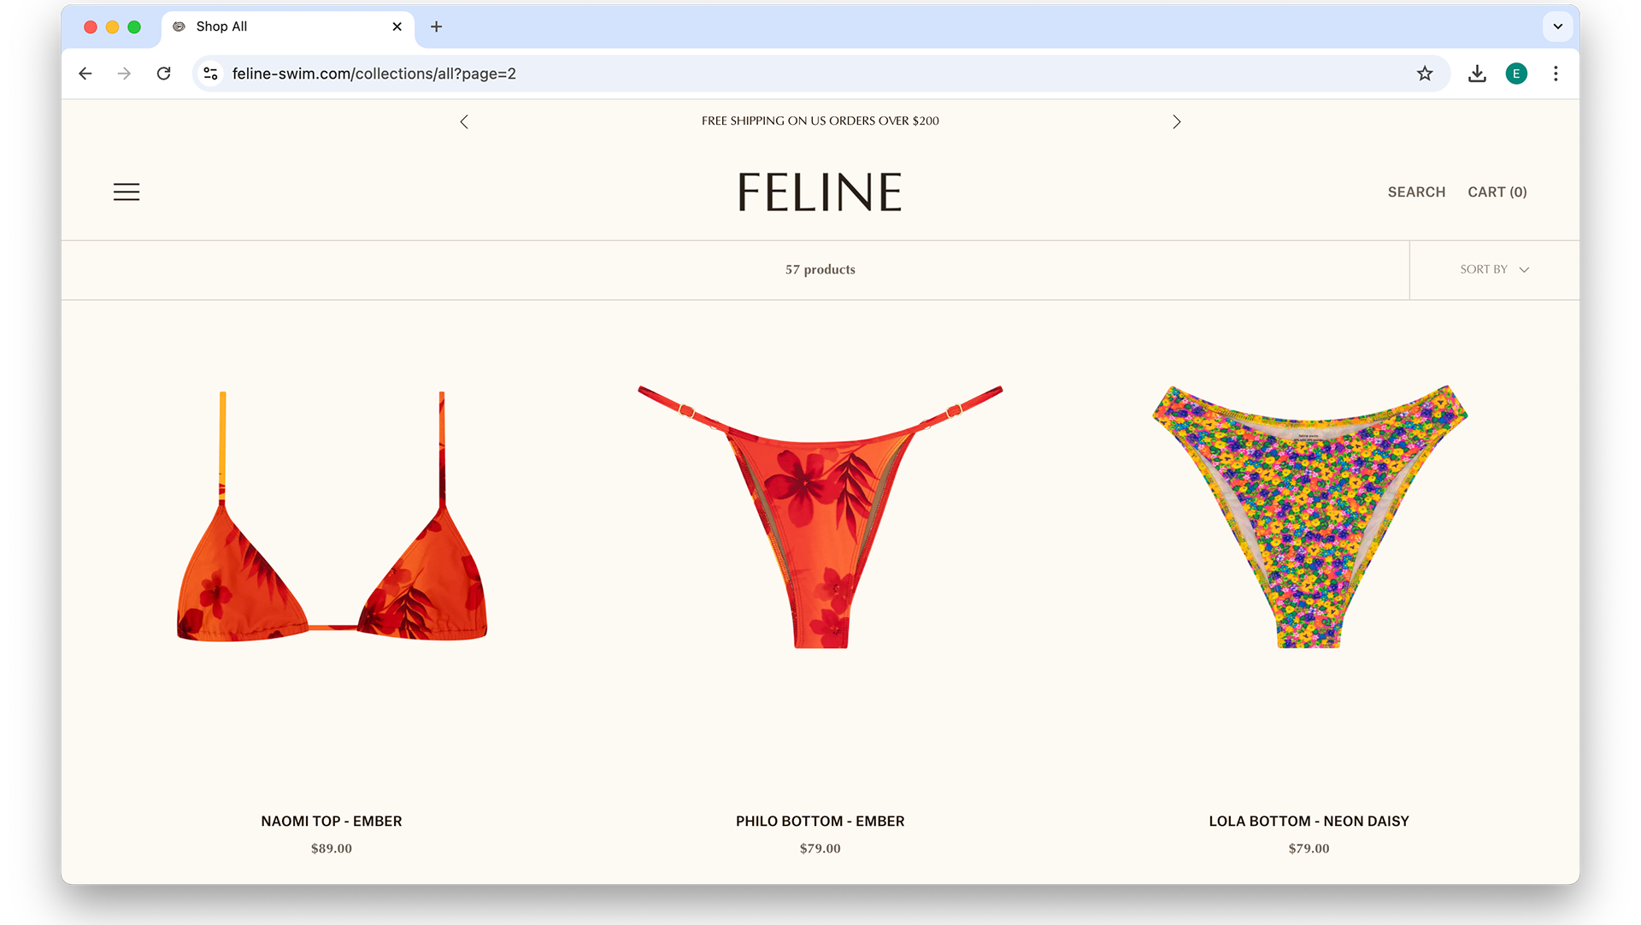The width and height of the screenshot is (1641, 925).
Task: Reload the current page
Action: pyautogui.click(x=164, y=74)
